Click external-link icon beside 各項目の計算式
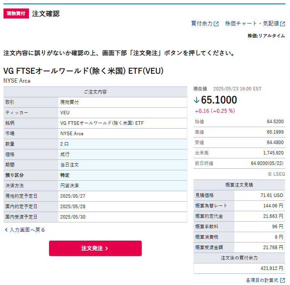290x285 pixels. [283, 280]
